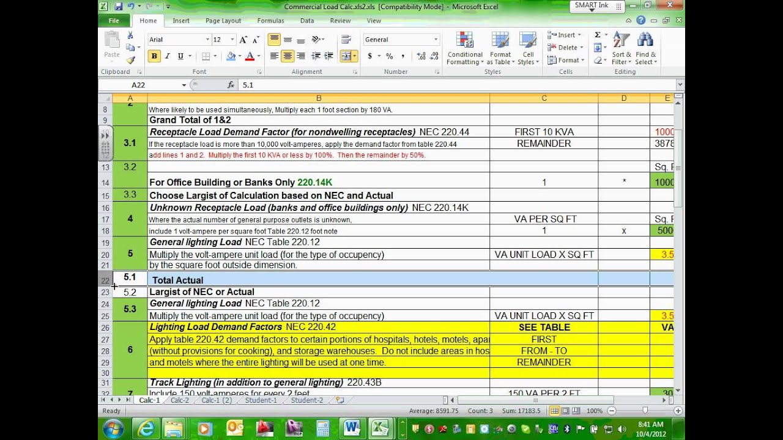The height and width of the screenshot is (440, 783).
Task: Click the Insert Worksheet tab icon
Action: [x=340, y=400]
